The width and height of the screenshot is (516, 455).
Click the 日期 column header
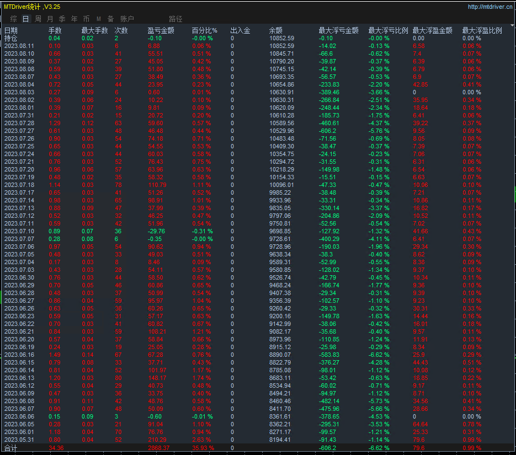tap(11, 30)
